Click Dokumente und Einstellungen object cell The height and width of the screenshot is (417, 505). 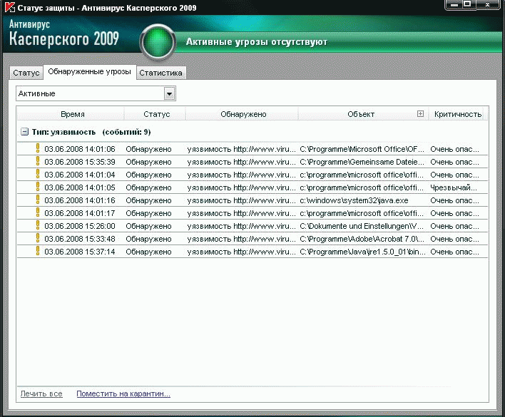coord(362,226)
